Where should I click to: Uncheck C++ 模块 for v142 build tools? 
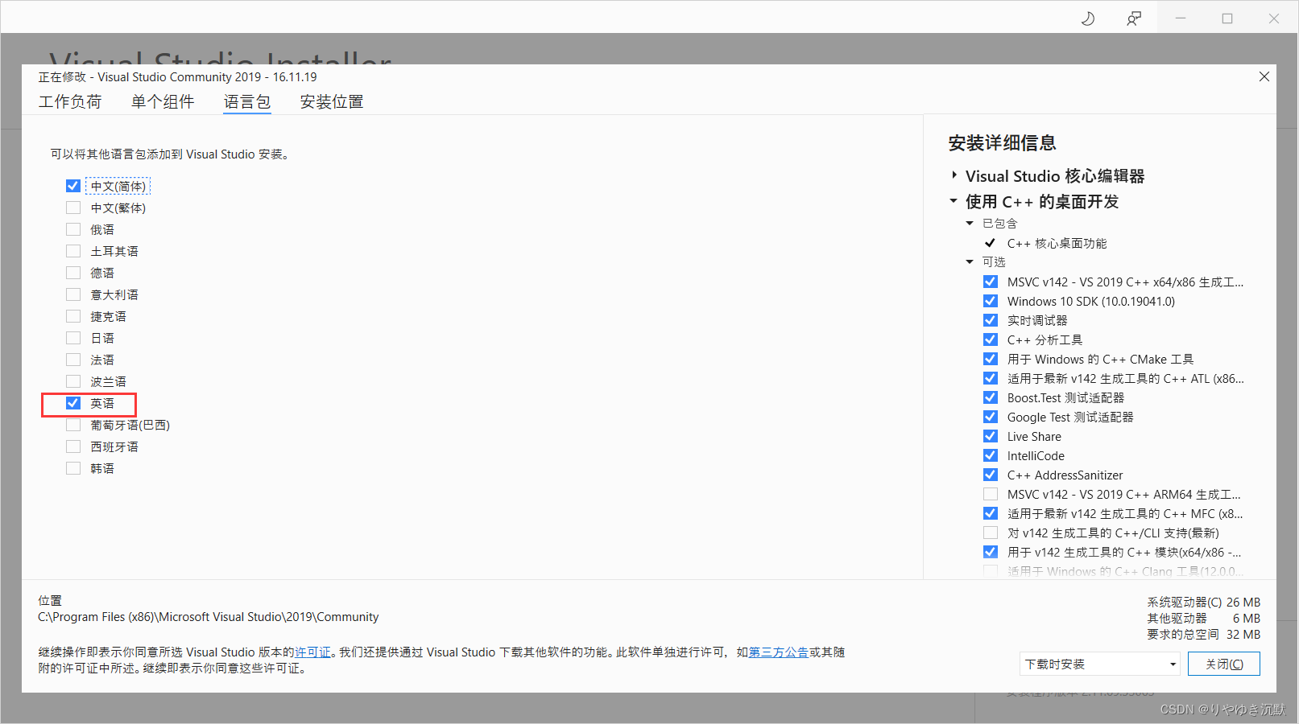click(x=991, y=552)
